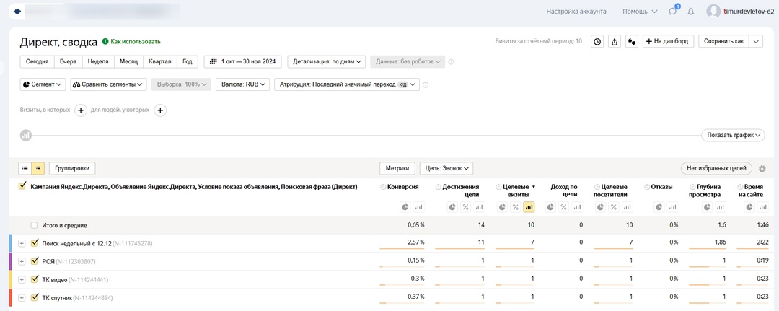
Task: Open the Атрибуция model dropdown
Action: click(x=347, y=84)
